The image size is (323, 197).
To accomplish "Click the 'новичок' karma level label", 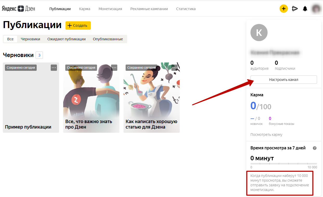I will [x=256, y=124].
